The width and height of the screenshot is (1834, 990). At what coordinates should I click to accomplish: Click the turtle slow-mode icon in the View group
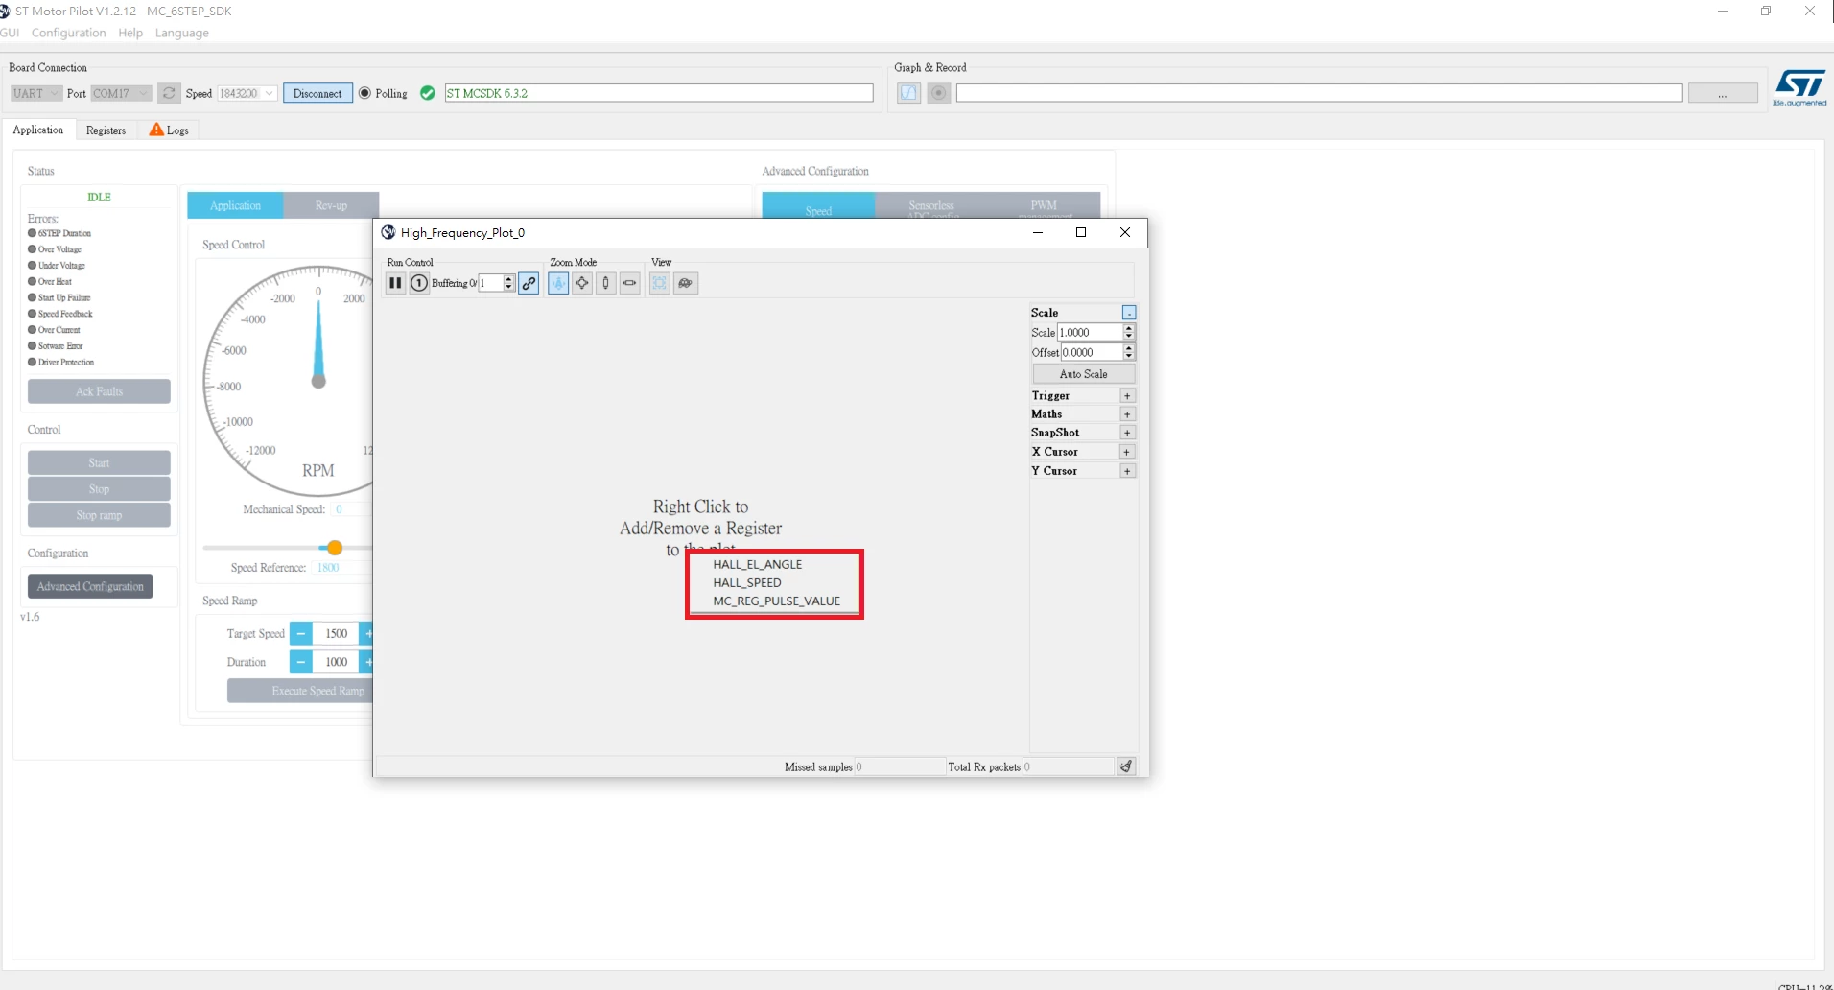[x=686, y=283]
